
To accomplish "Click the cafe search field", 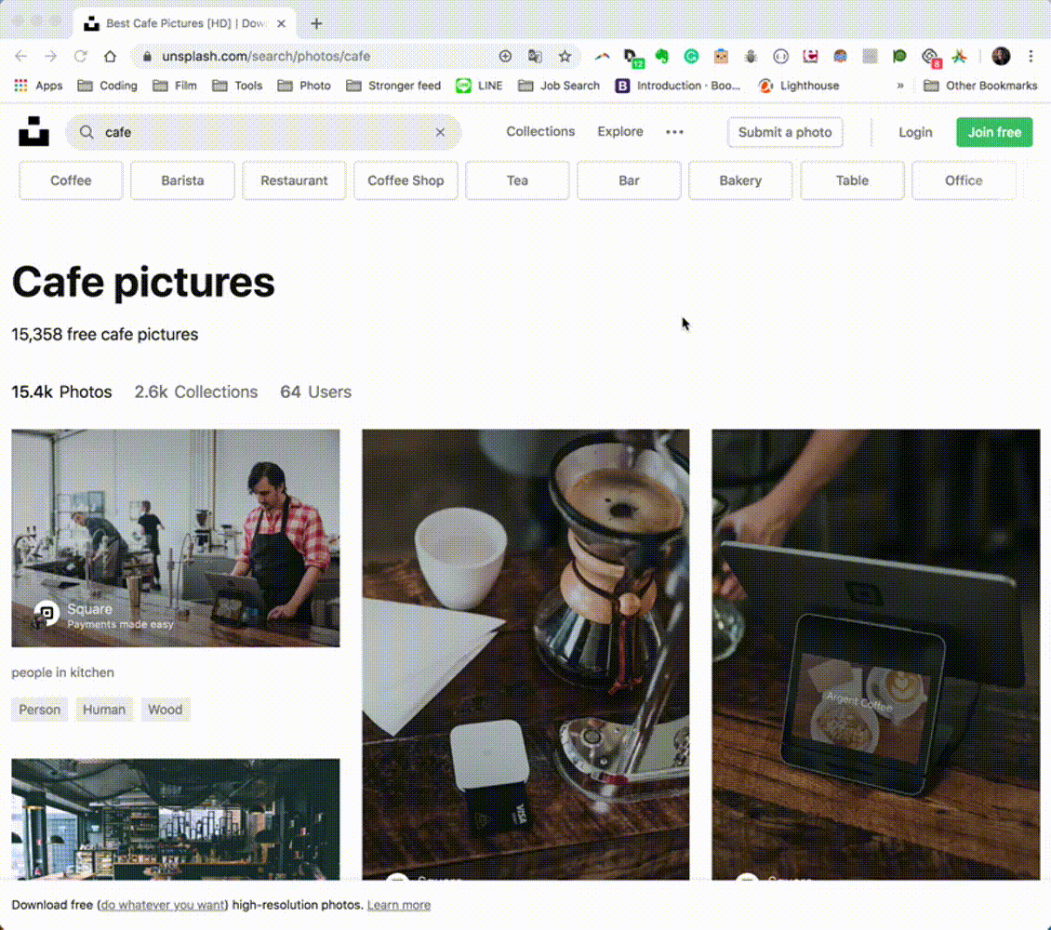I will (x=263, y=132).
